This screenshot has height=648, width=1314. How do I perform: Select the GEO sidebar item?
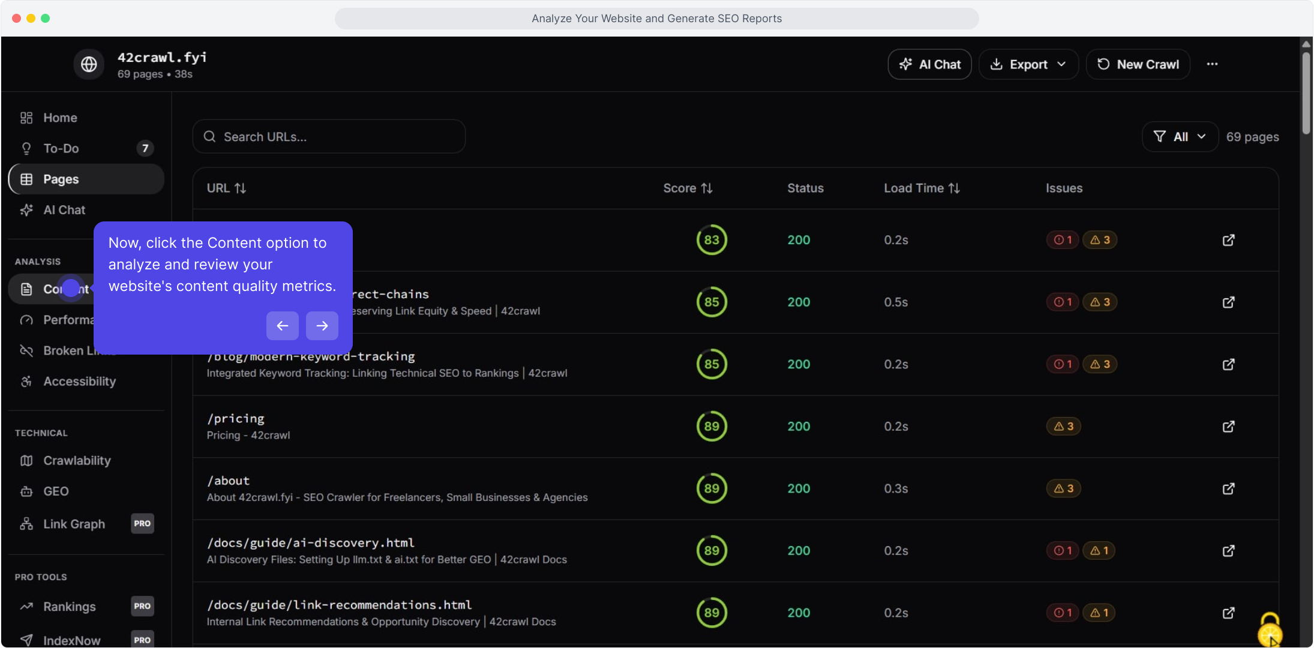pos(56,491)
